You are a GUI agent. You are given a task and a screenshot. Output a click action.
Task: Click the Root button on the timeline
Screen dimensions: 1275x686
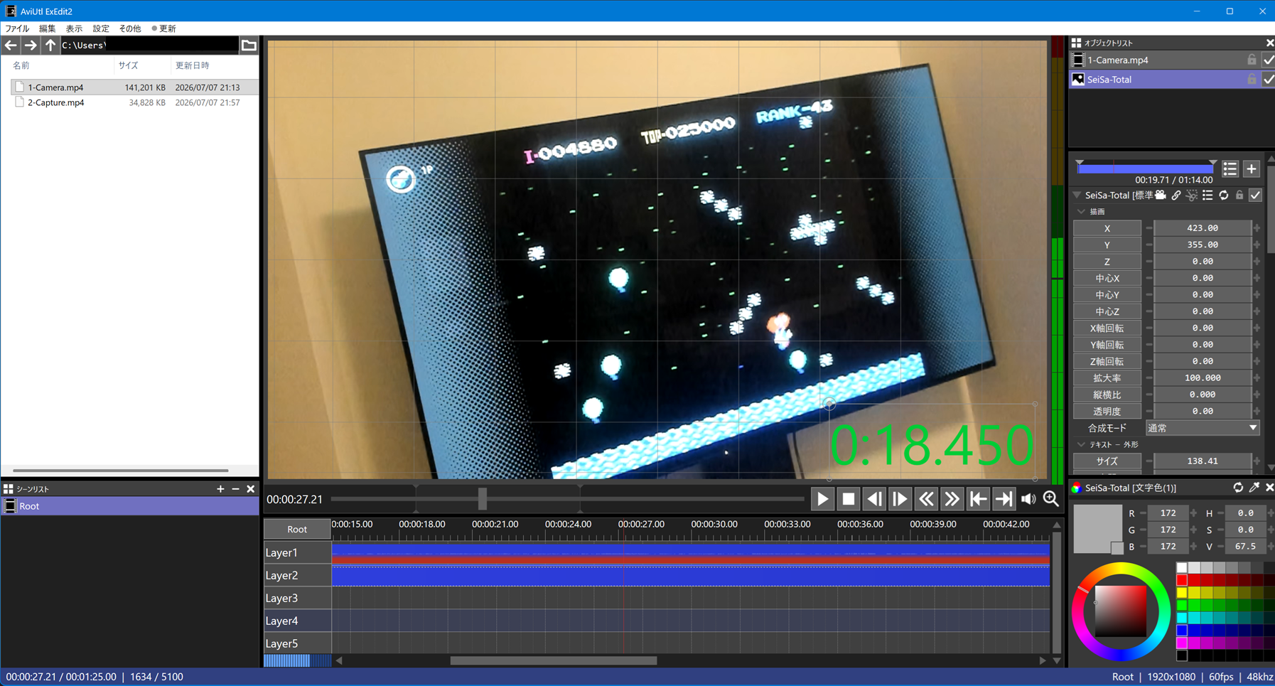(x=297, y=529)
